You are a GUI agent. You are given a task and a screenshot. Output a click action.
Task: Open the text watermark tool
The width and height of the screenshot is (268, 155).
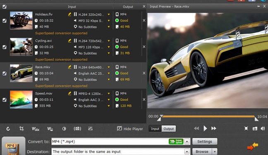point(36,129)
